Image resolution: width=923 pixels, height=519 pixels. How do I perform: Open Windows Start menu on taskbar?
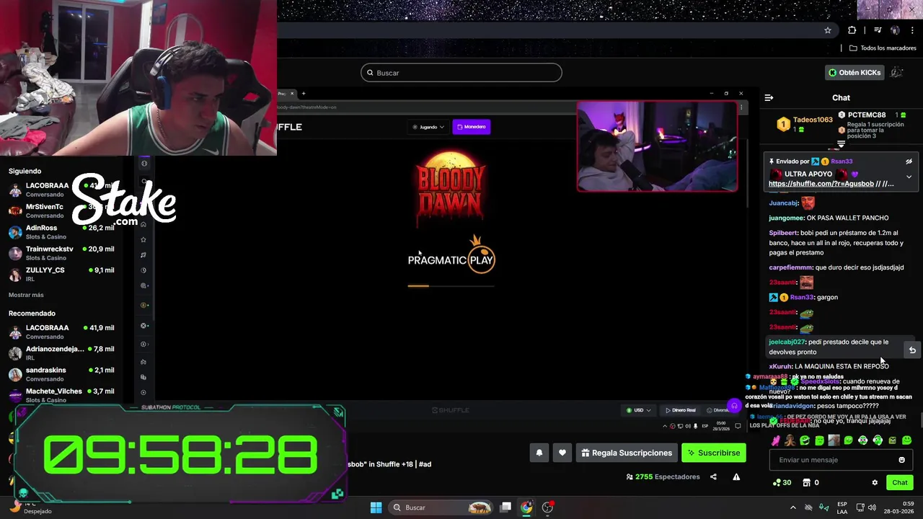tap(376, 507)
